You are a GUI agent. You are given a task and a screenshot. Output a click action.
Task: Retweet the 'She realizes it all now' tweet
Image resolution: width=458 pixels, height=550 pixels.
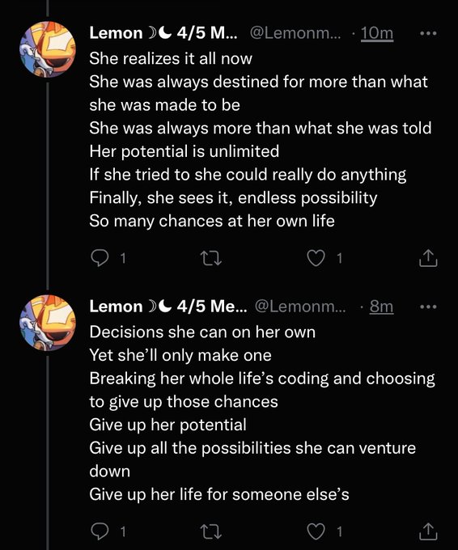(x=210, y=258)
